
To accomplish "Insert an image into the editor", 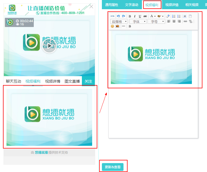I will (117, 26).
